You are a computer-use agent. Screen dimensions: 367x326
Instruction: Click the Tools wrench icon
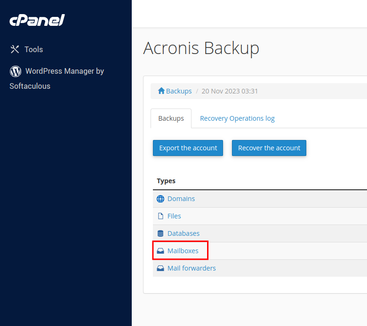coord(15,49)
